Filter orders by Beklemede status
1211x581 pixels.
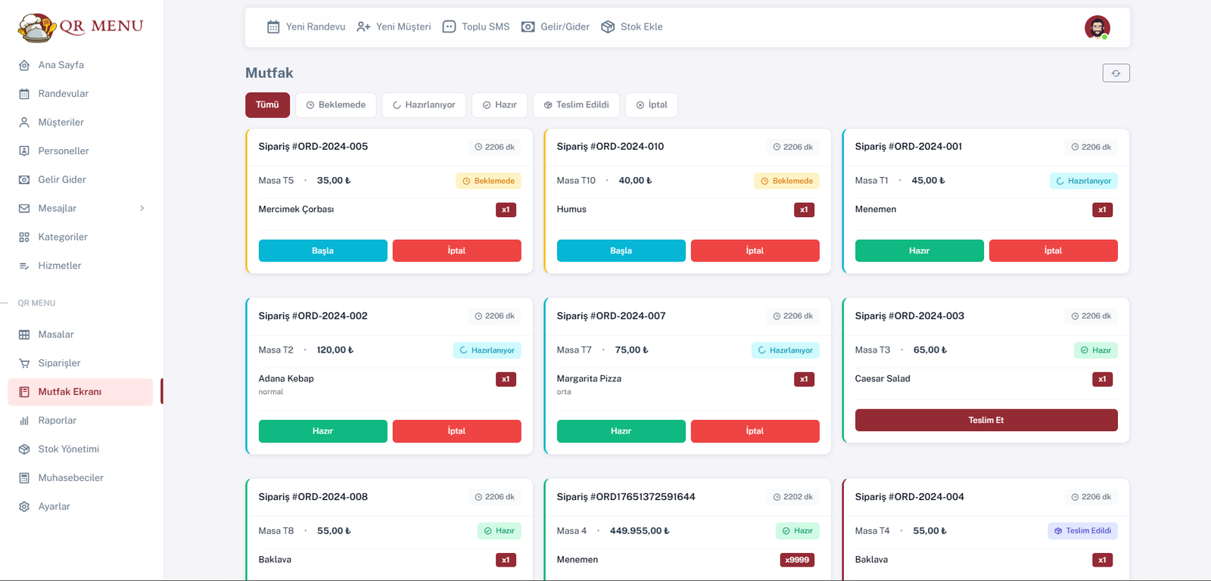click(335, 105)
